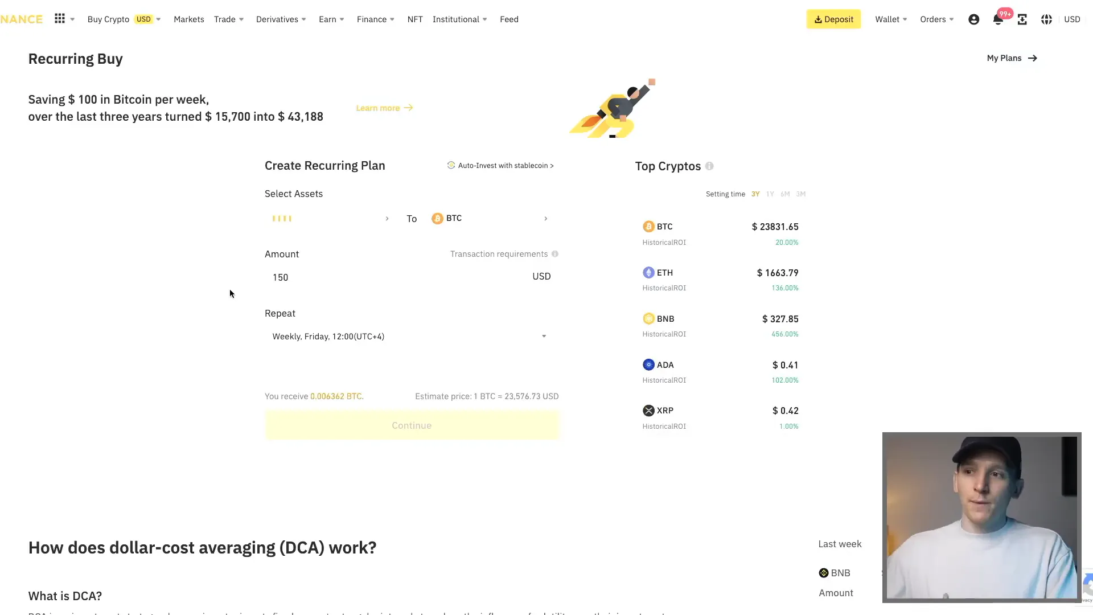Click the BNB coin icon in Top Cryptos
Screen dimensions: 1093x615
[x=648, y=319]
